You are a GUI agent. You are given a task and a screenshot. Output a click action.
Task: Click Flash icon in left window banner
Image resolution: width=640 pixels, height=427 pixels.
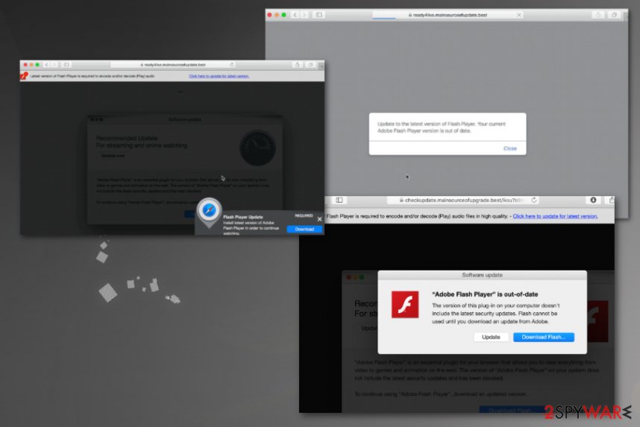pyautogui.click(x=24, y=76)
